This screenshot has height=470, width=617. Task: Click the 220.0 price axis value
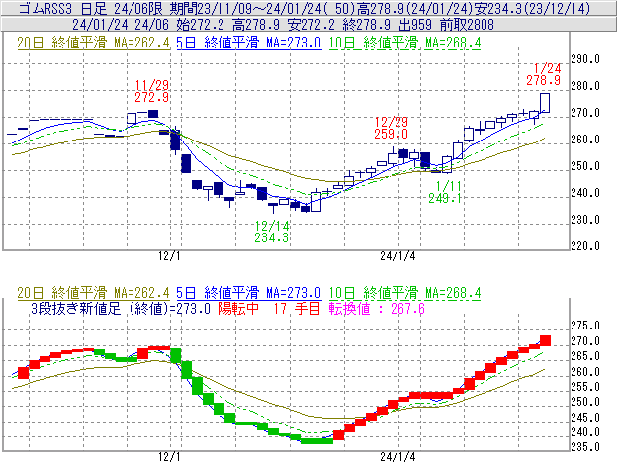(x=585, y=246)
